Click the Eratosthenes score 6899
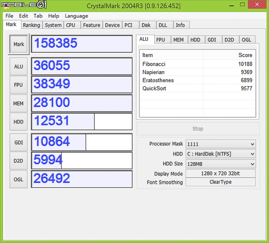Viewport: 269px width, 243px height. point(247,80)
